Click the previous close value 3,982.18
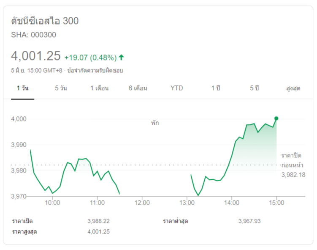This screenshot has width=317, height=250. pyautogui.click(x=293, y=174)
